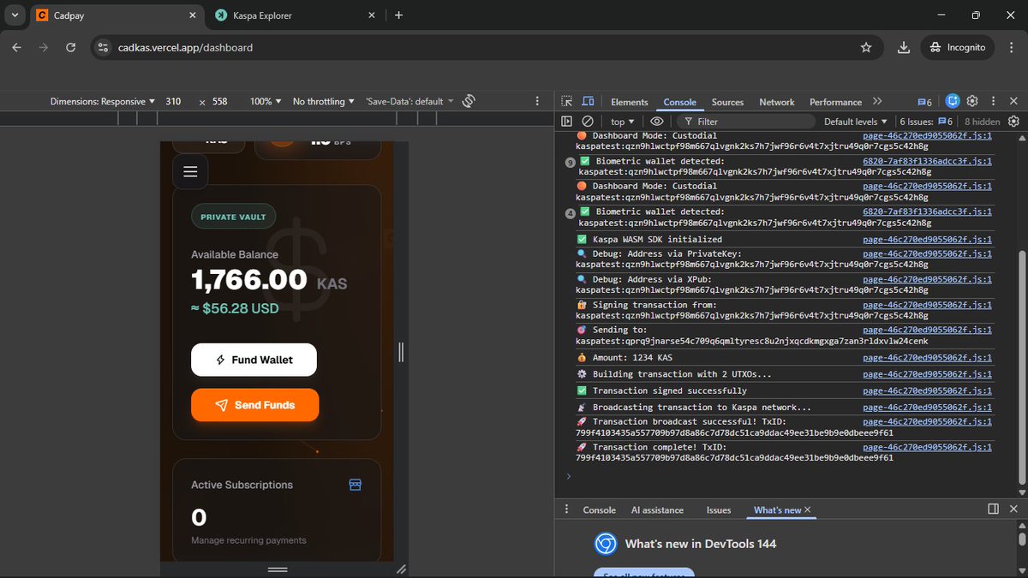Viewport: 1028px width, 578px height.
Task: Open the DevTools customize three-dot menu
Action: tap(993, 101)
